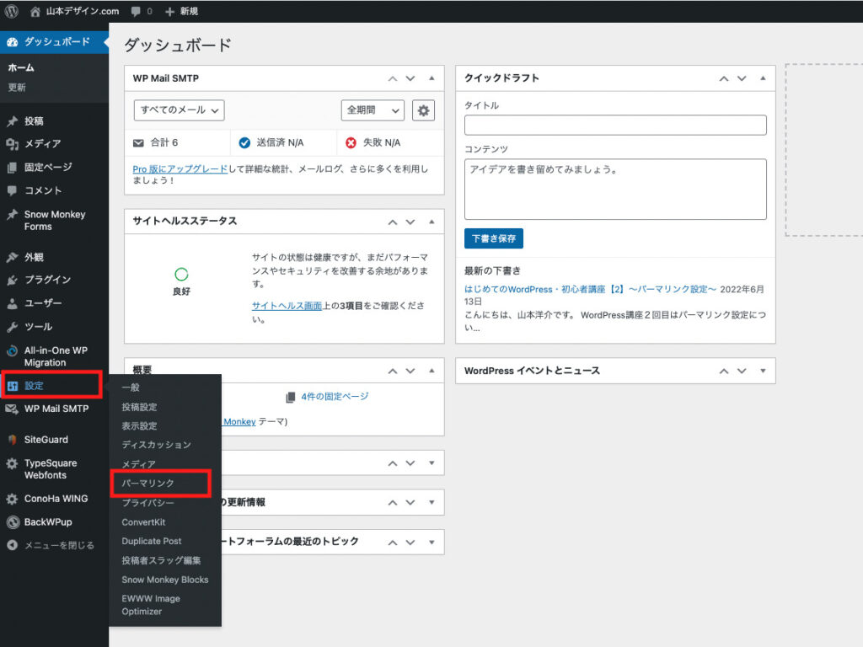Open the サイトヘルス画面 link
The height and width of the screenshot is (647, 863).
(287, 306)
